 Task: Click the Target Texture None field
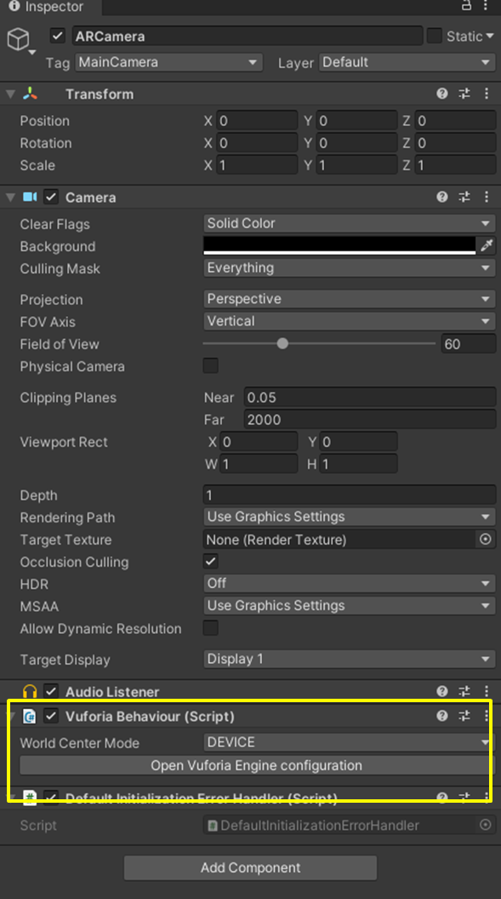point(339,539)
